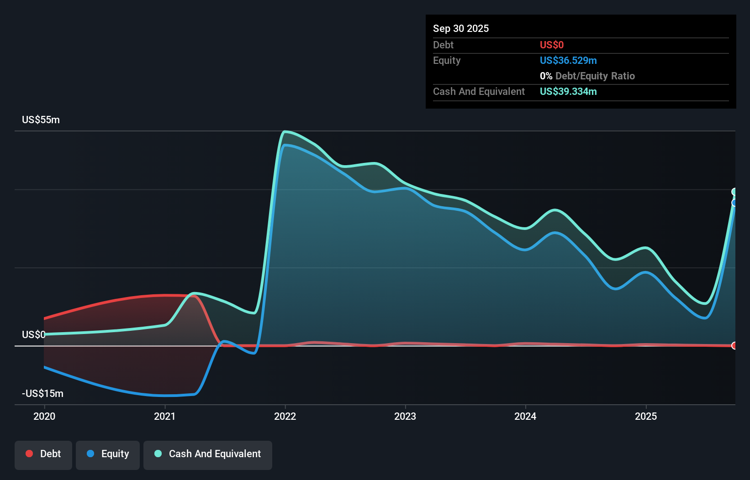The width and height of the screenshot is (750, 480).
Task: Click the green cash endpoint marker on chart edge
Action: coord(734,192)
